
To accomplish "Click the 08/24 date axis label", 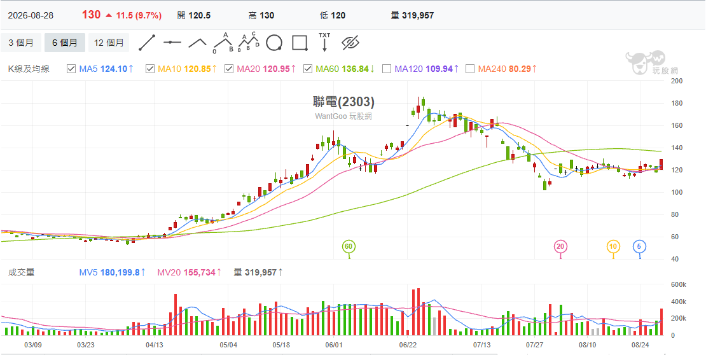I will click(640, 345).
